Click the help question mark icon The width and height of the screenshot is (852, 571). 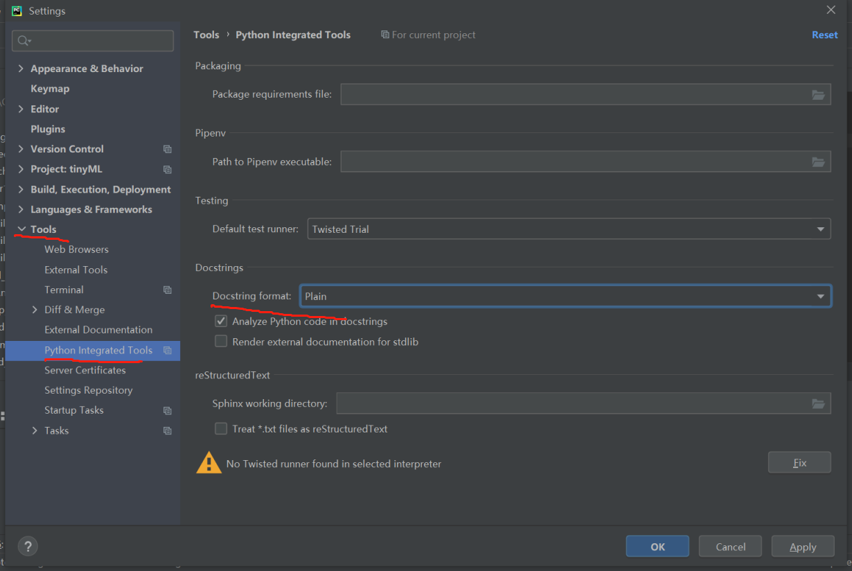coord(28,545)
